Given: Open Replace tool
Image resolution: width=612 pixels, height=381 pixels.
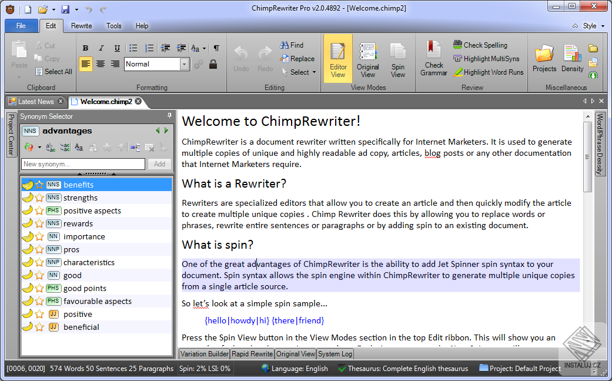Looking at the screenshot, I should 297,59.
